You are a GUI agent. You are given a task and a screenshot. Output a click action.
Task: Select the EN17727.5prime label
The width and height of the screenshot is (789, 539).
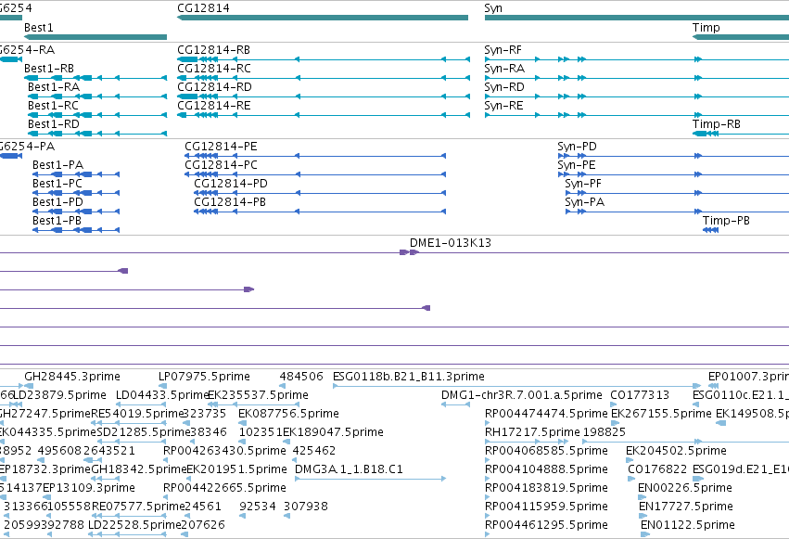(x=686, y=507)
